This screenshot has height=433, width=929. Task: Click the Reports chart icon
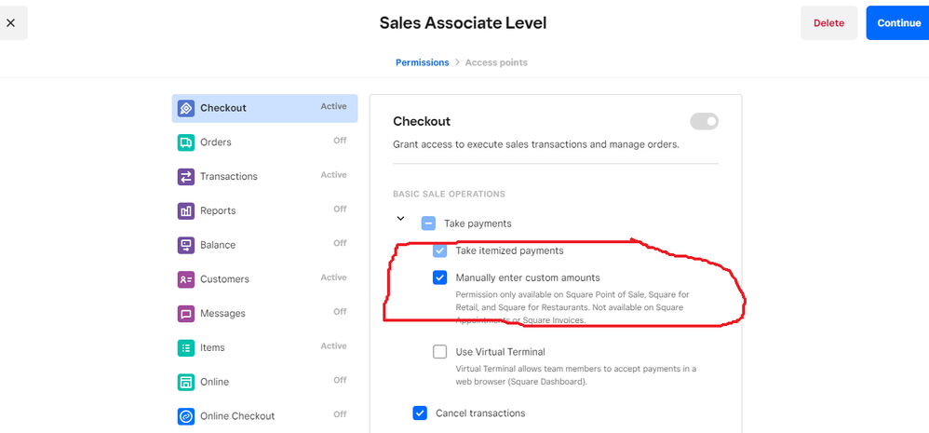point(185,211)
